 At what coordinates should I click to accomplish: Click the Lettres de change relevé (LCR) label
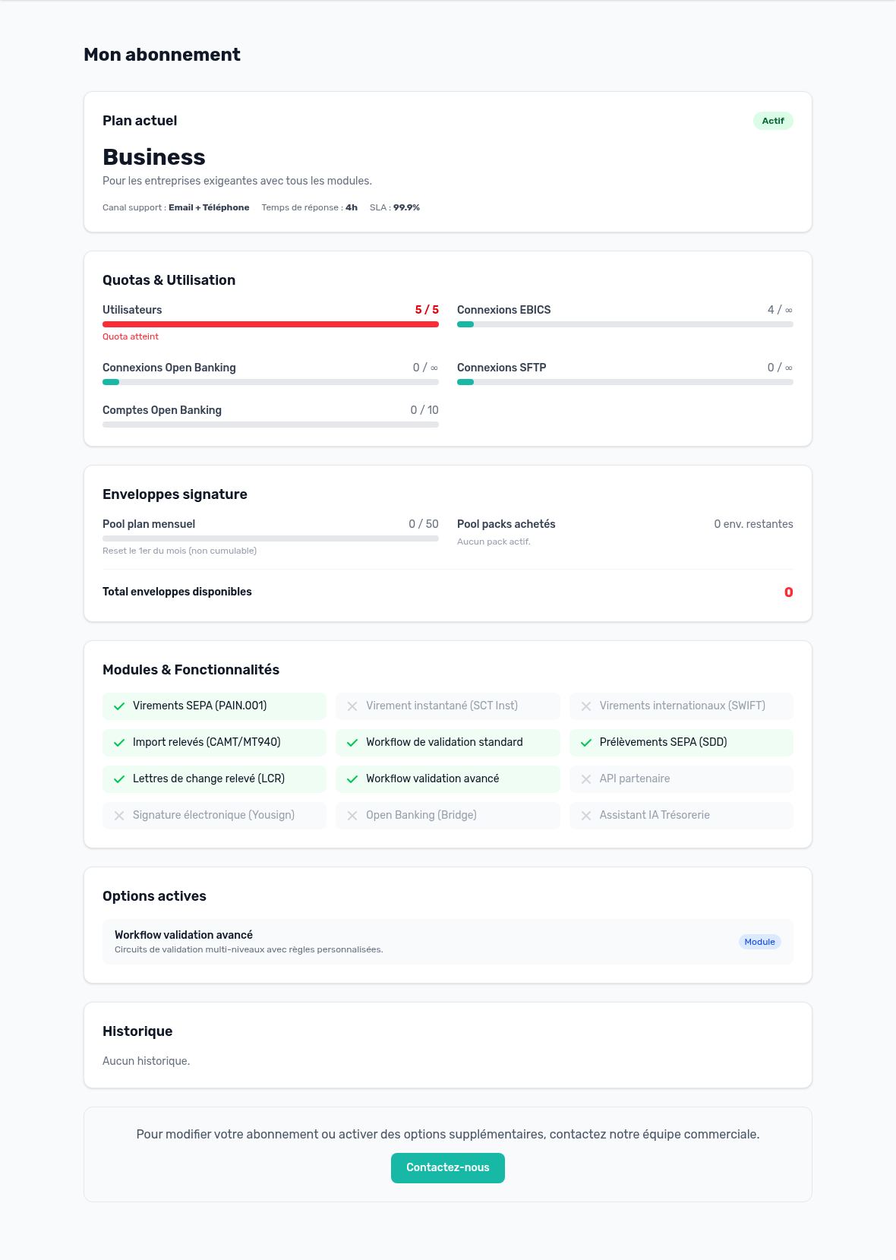tap(209, 778)
